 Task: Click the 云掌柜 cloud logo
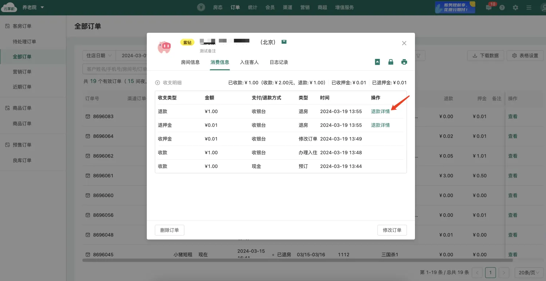pyautogui.click(x=9, y=8)
